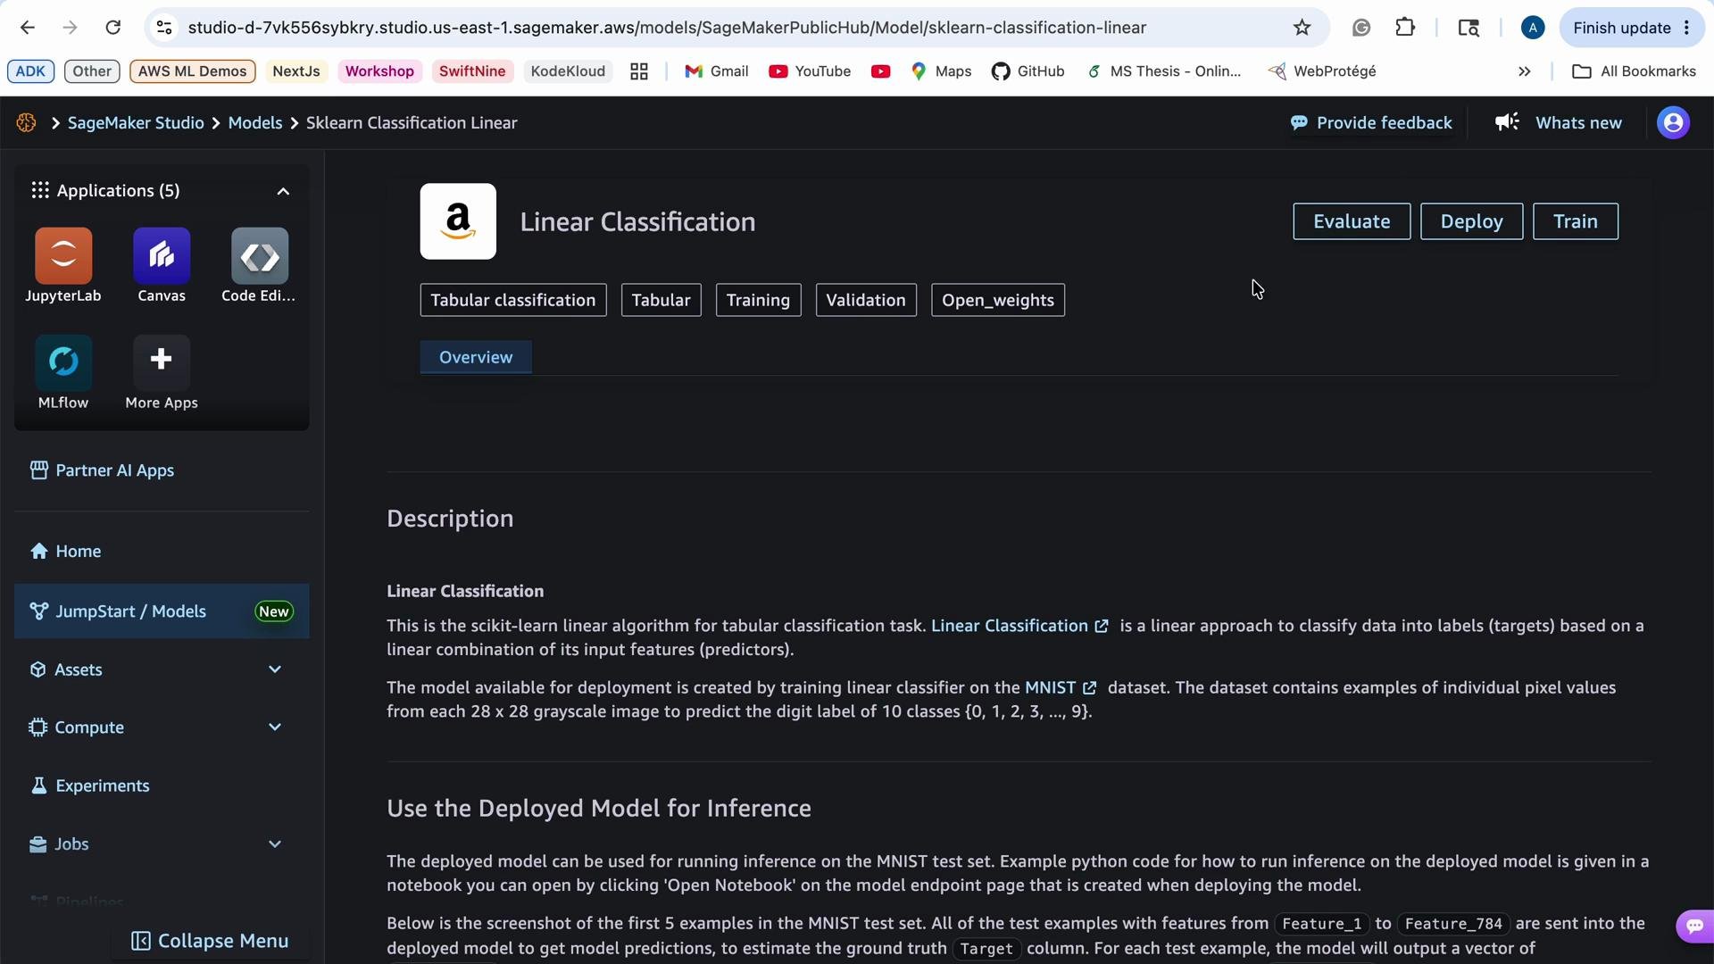Open the chat bubble widget
Image resolution: width=1714 pixels, height=964 pixels.
tap(1694, 926)
